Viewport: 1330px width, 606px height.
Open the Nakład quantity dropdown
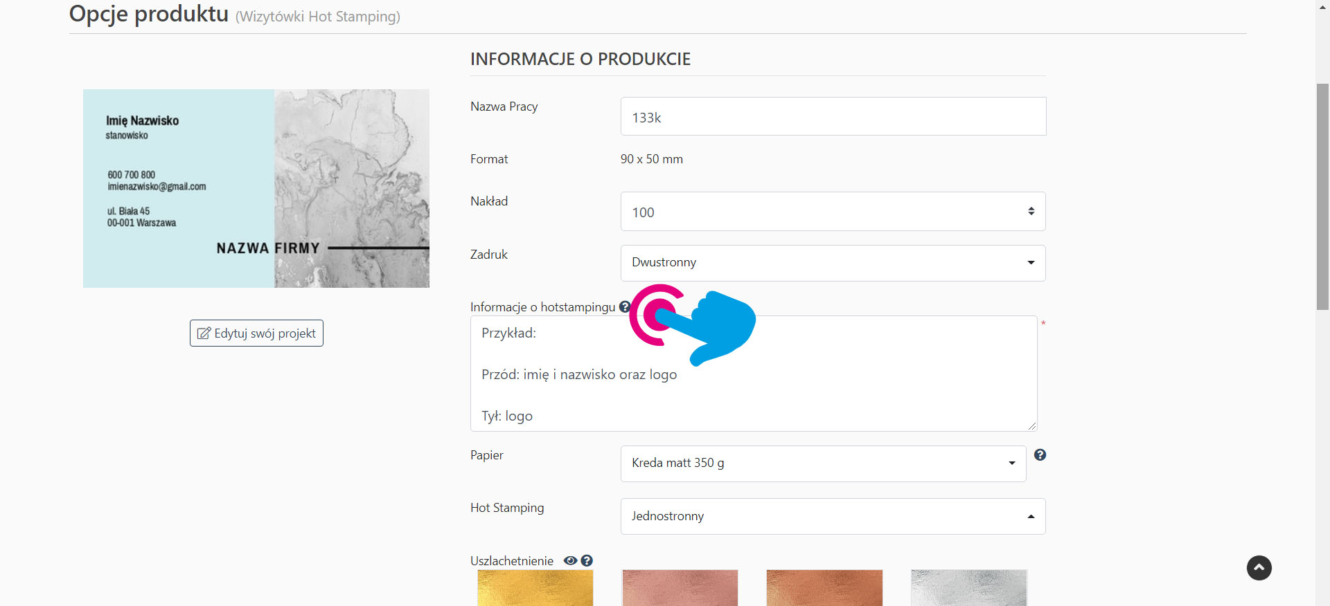coord(832,212)
